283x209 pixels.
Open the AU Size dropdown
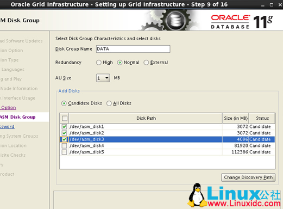(x=103, y=78)
